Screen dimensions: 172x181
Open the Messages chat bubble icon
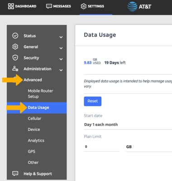pyautogui.click(x=49, y=6)
